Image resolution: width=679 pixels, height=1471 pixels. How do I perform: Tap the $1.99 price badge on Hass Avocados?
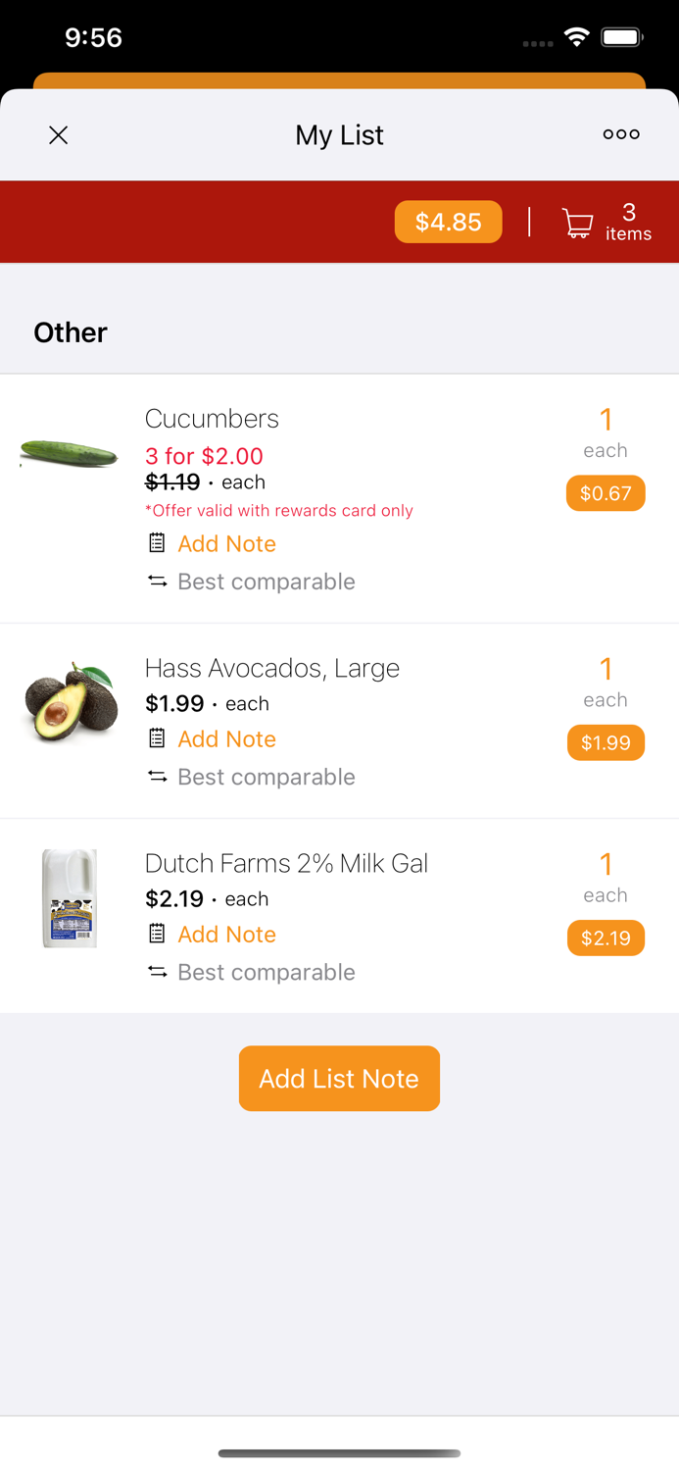tap(606, 742)
